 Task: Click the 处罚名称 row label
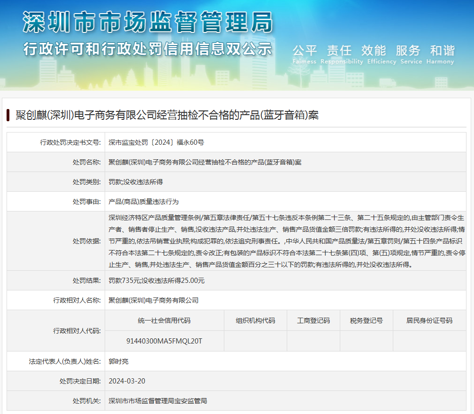coord(87,162)
